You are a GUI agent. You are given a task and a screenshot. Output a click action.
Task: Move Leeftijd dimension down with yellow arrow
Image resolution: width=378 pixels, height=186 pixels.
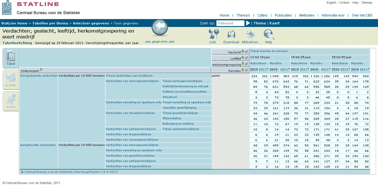243,58
